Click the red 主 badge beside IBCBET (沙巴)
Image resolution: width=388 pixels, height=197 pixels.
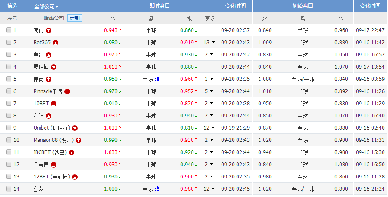pyautogui.click(x=71, y=153)
